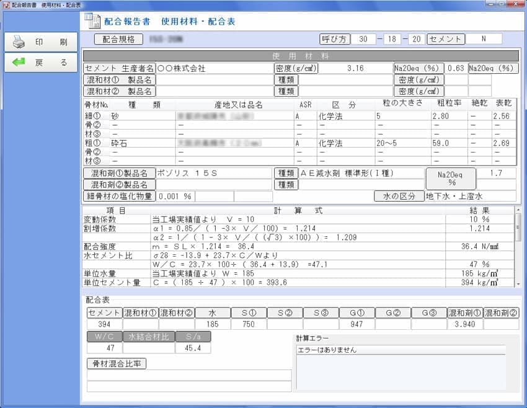Click the app icon in the title bar

6,4
